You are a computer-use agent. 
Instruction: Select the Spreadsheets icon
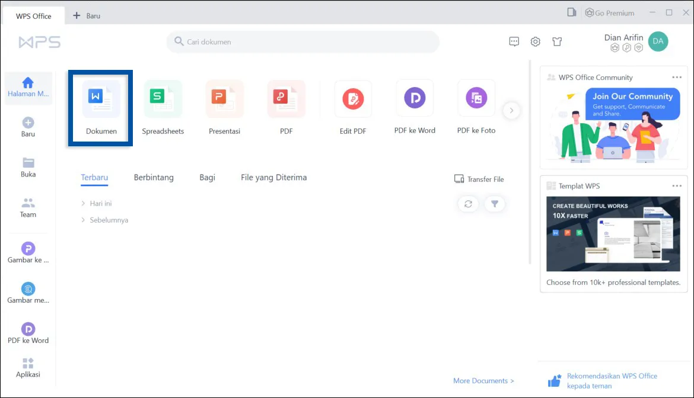163,99
